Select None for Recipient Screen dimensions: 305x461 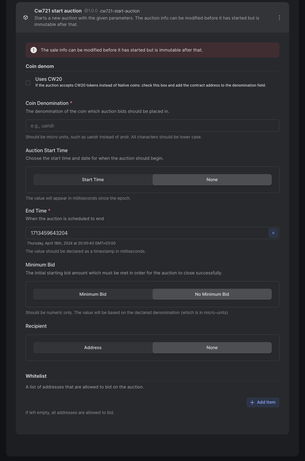[212, 348]
